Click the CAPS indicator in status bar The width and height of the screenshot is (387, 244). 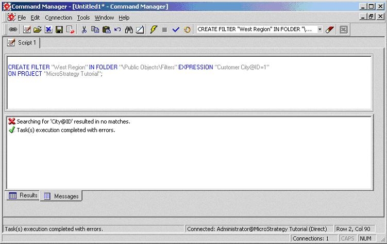point(347,238)
